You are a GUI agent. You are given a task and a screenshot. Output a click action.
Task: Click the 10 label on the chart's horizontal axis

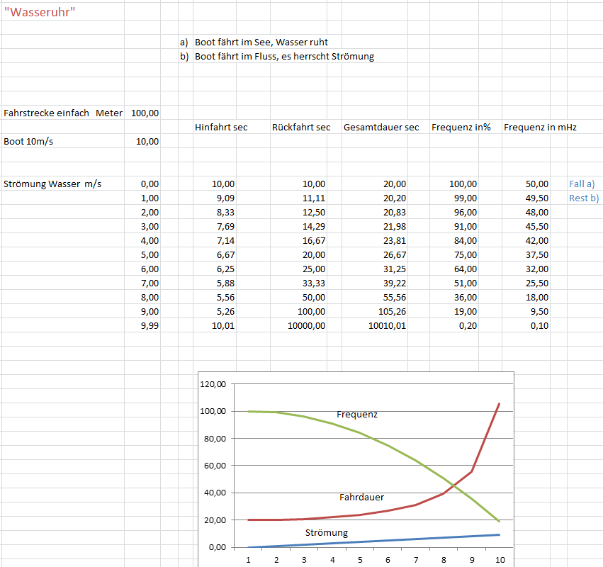(x=500, y=560)
